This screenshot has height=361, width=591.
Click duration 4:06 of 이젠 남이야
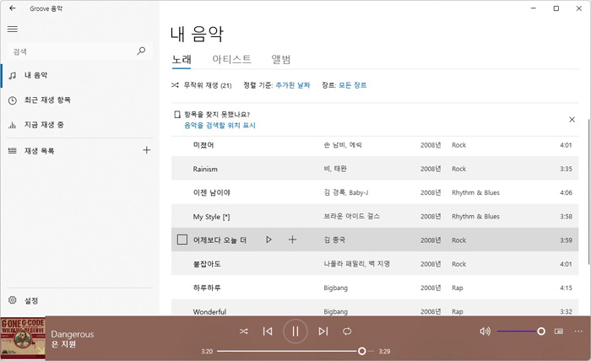tap(566, 192)
